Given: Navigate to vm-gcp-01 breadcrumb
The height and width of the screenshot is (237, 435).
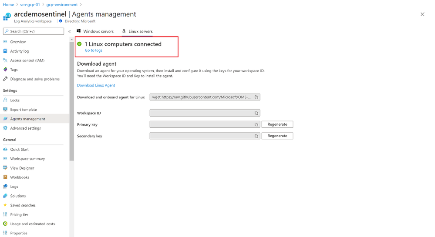Looking at the screenshot, I should click(30, 5).
